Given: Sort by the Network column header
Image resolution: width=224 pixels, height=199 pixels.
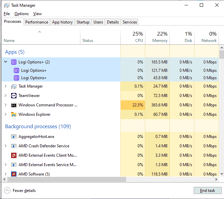Looking at the screenshot, I should coord(207,37).
